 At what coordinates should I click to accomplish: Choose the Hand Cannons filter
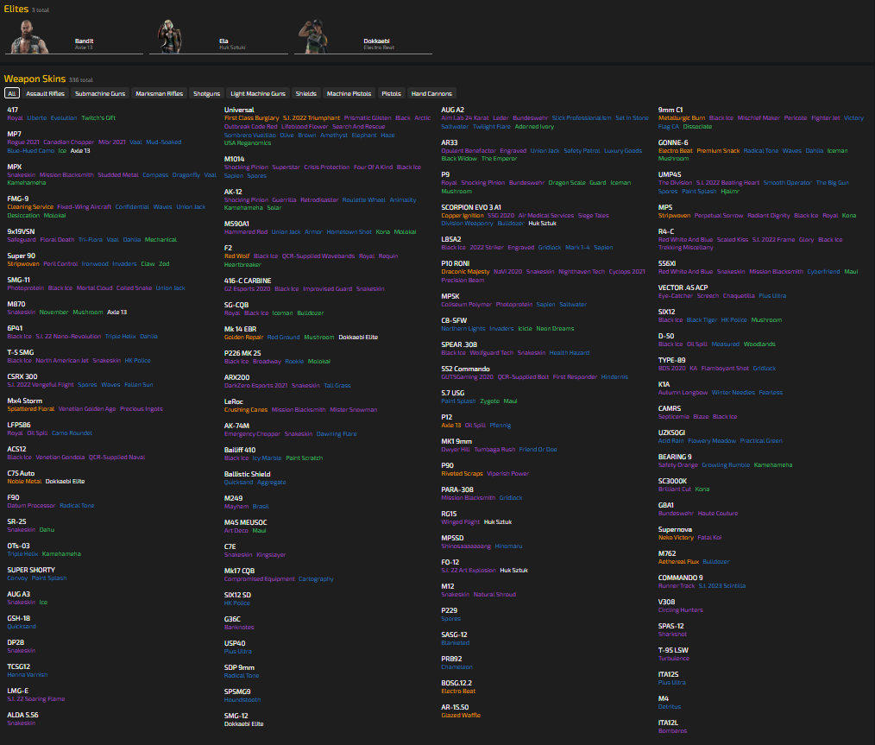click(431, 93)
